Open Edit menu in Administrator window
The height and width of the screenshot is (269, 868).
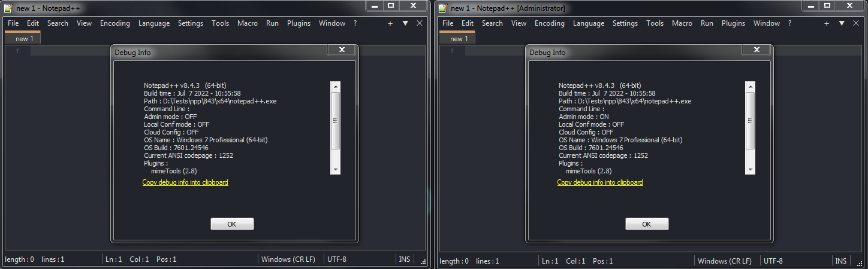[468, 23]
